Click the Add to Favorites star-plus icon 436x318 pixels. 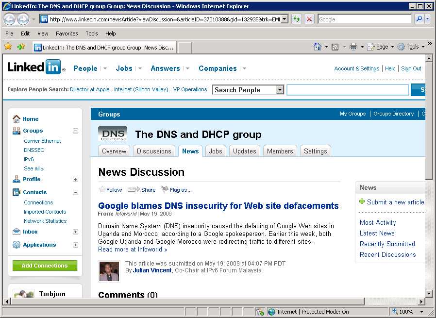pyautogui.click(x=21, y=47)
